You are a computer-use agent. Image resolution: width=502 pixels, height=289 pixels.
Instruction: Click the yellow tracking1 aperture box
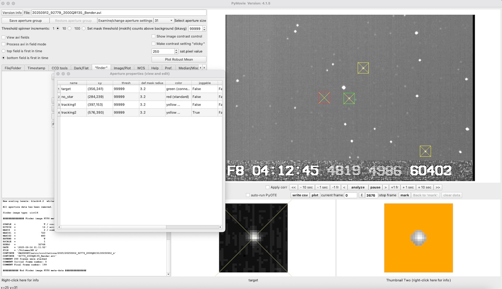pyautogui.click(x=363, y=68)
